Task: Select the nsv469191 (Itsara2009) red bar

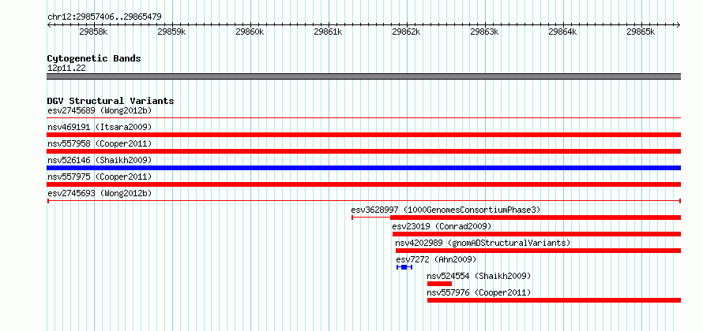Action: click(x=364, y=135)
